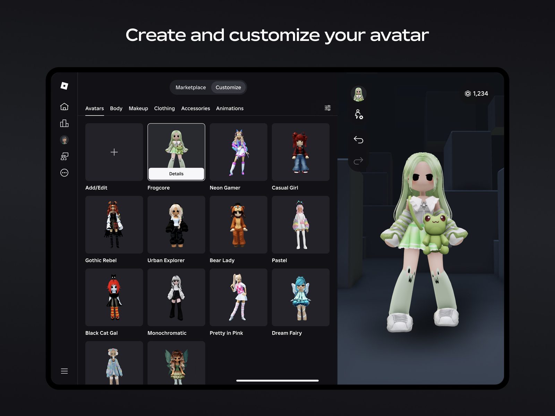
Task: Open the filter sliders icon
Action: (x=327, y=108)
